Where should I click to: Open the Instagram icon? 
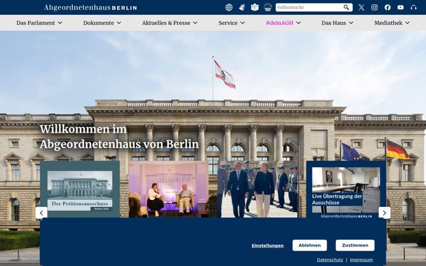pyautogui.click(x=375, y=7)
